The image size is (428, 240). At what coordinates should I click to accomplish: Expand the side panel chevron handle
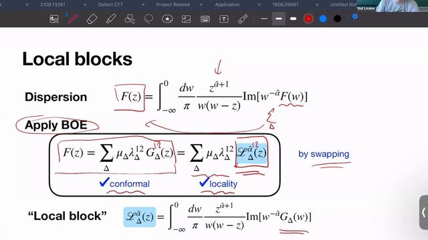coord(423,213)
